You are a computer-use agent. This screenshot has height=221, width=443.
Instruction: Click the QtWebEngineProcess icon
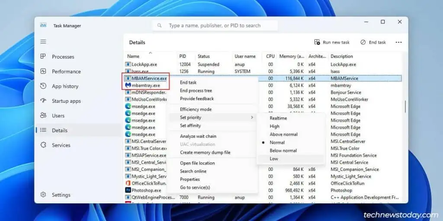128,197
